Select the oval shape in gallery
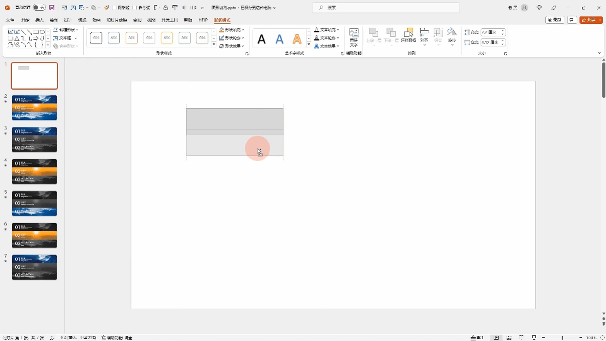This screenshot has height=341, width=606. 42,32
